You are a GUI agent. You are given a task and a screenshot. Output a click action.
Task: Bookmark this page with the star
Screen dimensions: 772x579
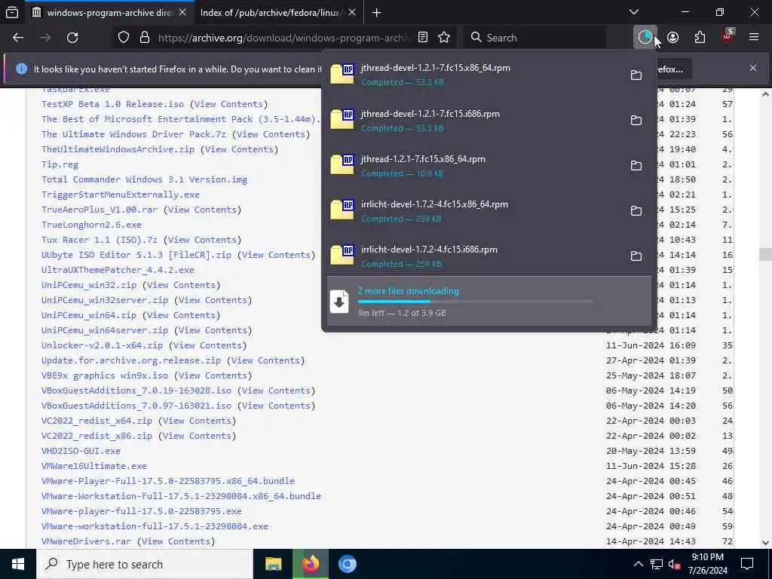tap(444, 38)
